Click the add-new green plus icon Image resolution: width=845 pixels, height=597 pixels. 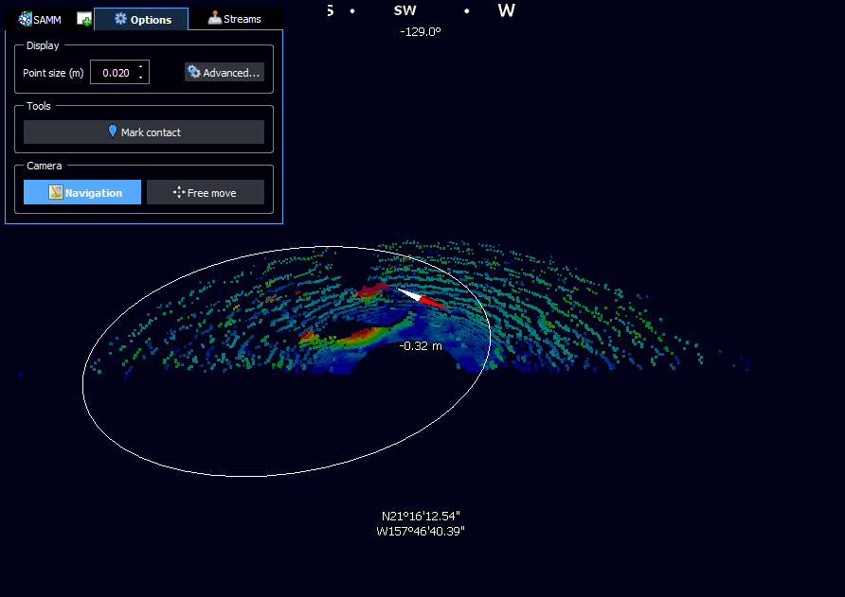(84, 19)
